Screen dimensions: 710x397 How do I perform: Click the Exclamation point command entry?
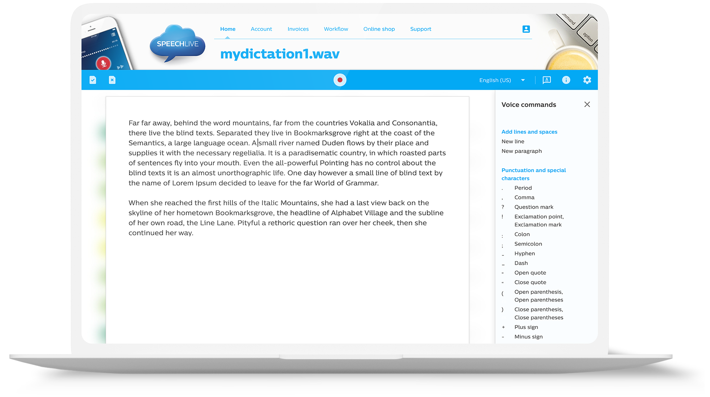(x=539, y=220)
